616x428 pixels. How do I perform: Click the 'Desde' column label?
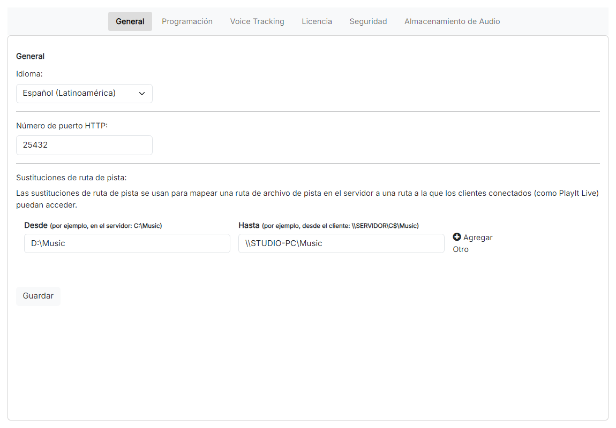36,225
